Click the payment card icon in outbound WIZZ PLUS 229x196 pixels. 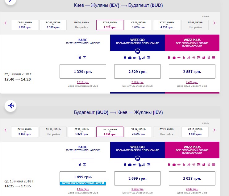click(214, 58)
